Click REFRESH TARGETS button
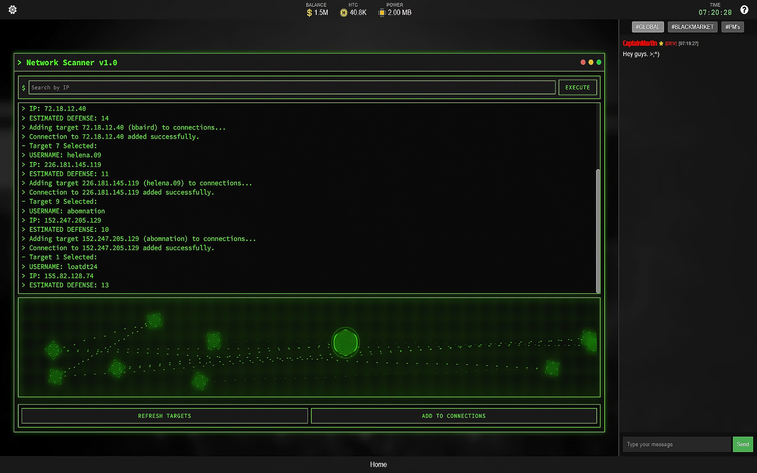Image resolution: width=757 pixels, height=473 pixels. pyautogui.click(x=165, y=416)
